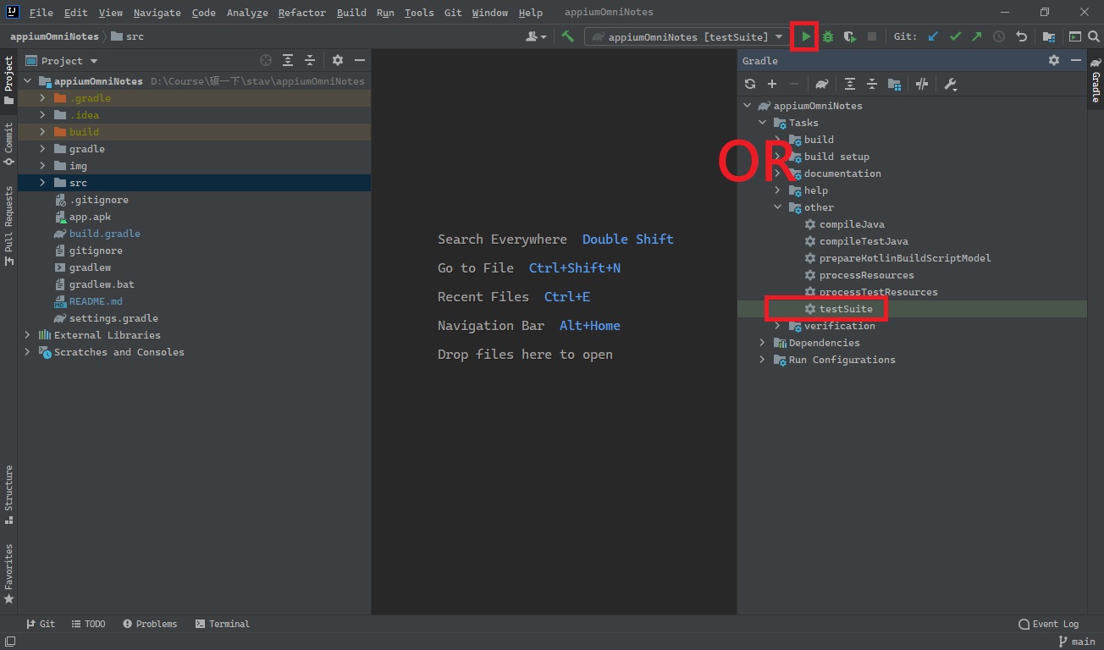Open the File menu
1104x650 pixels.
pyautogui.click(x=41, y=13)
